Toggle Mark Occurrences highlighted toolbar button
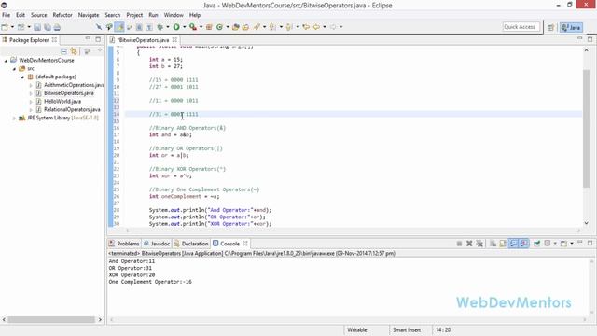Screen dimensions: 597x336 (x=119, y=27)
